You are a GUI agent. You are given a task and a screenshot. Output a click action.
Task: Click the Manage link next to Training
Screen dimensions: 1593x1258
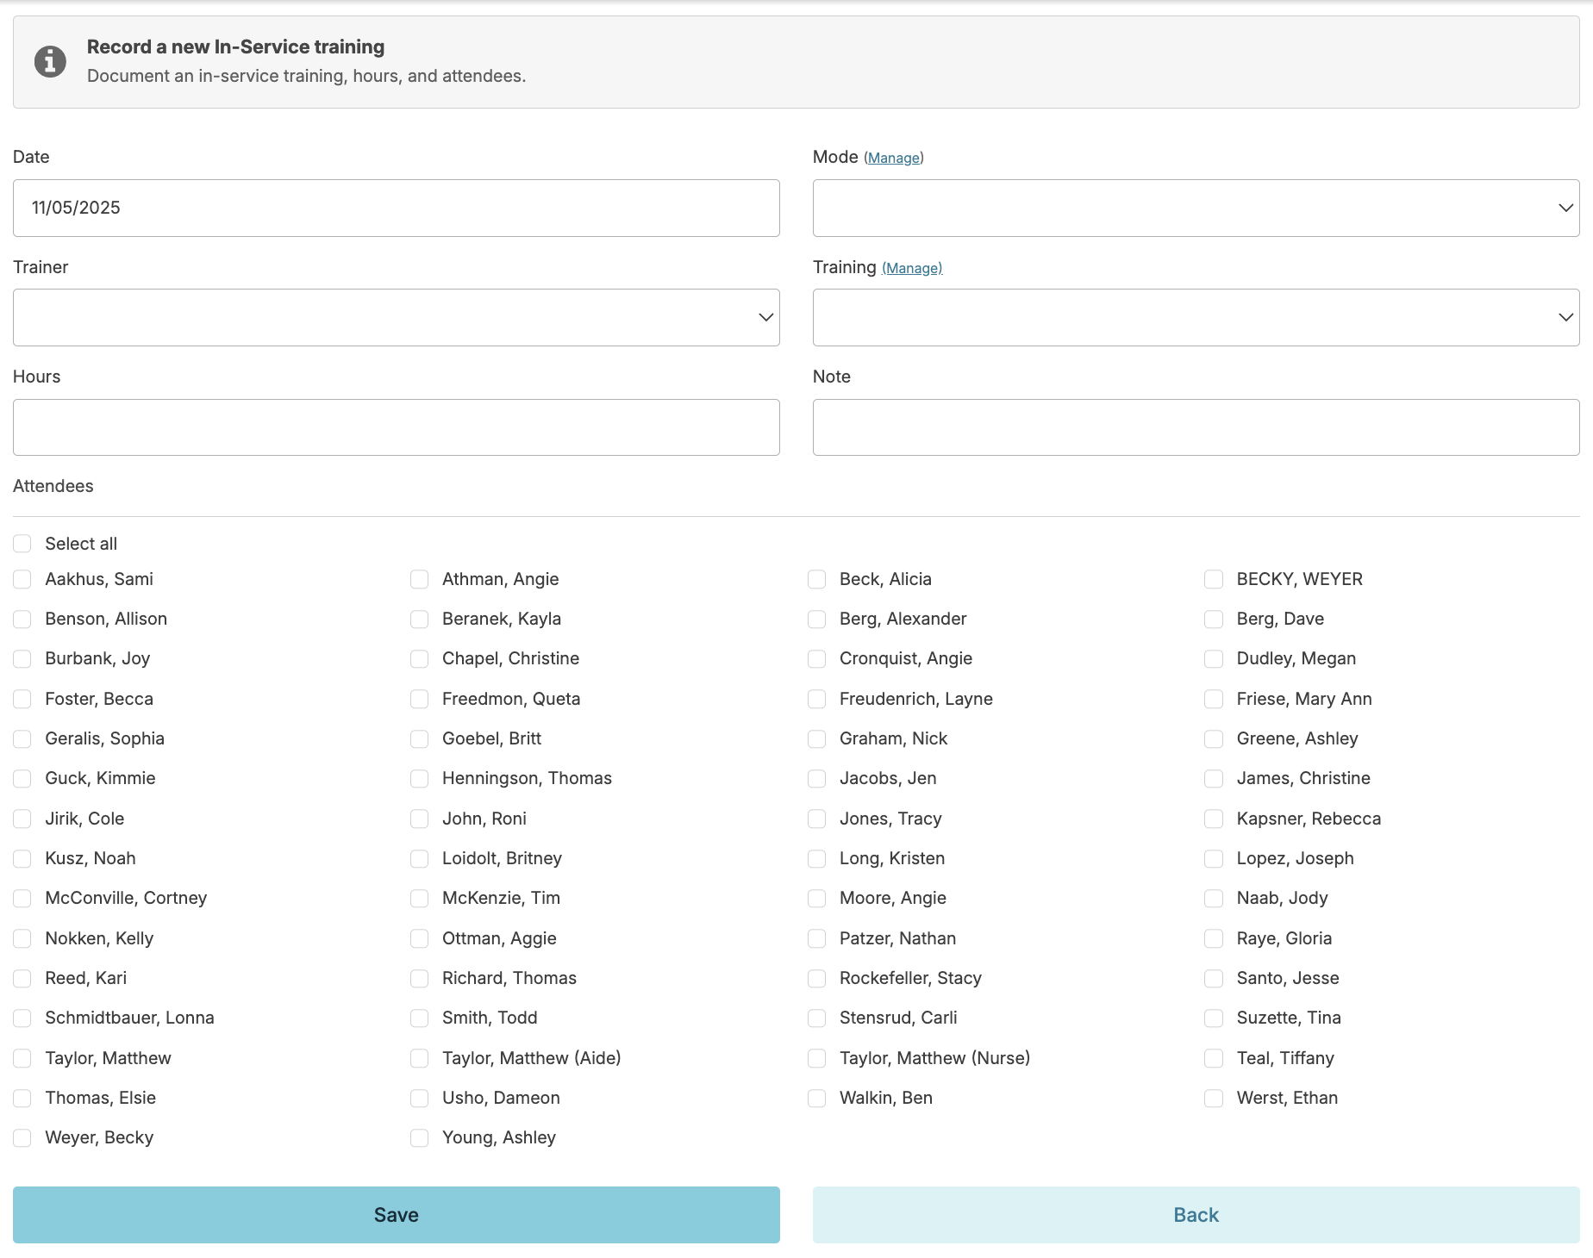coord(912,268)
